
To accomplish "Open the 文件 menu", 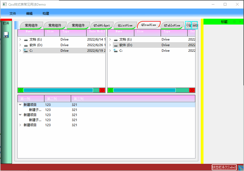I will click(13, 14).
